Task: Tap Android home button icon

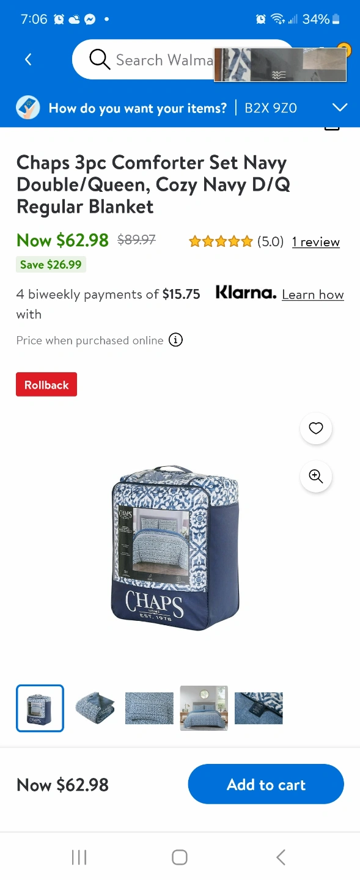Action: click(x=180, y=857)
